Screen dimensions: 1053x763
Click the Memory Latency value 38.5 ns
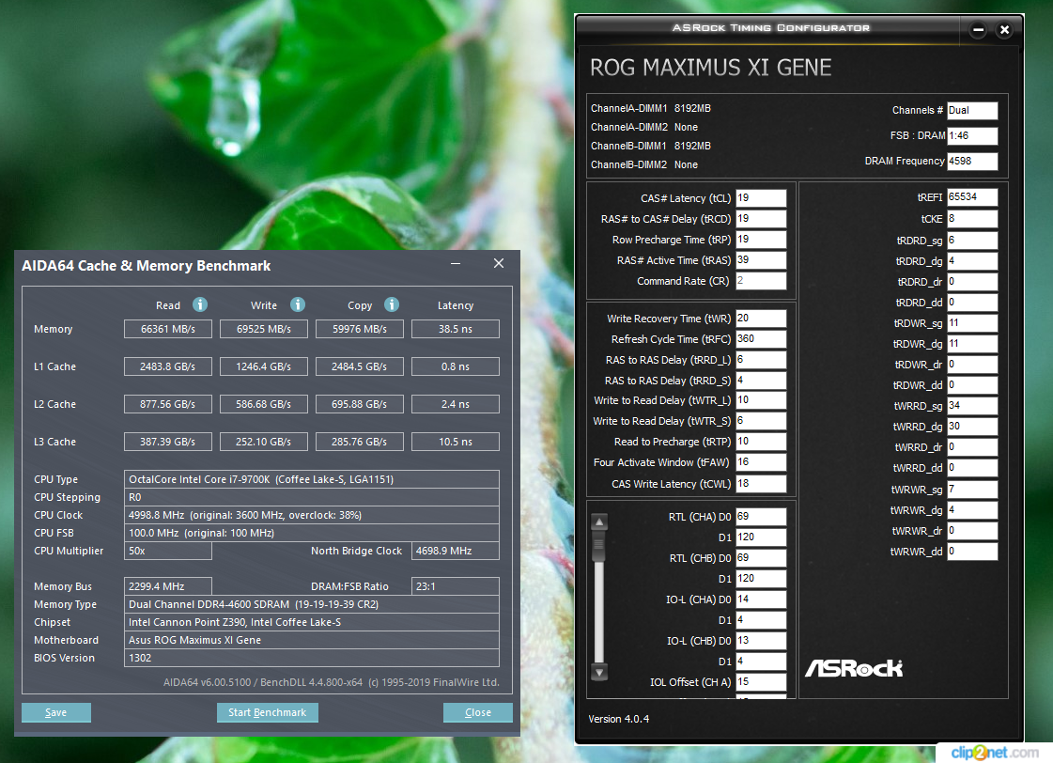click(x=456, y=329)
